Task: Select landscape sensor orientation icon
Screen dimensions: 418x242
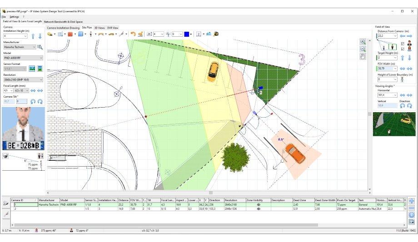Action: 32,69
